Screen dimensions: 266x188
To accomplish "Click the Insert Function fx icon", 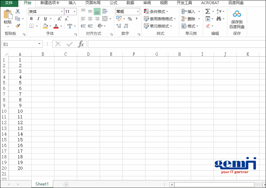I will [x=81, y=44].
